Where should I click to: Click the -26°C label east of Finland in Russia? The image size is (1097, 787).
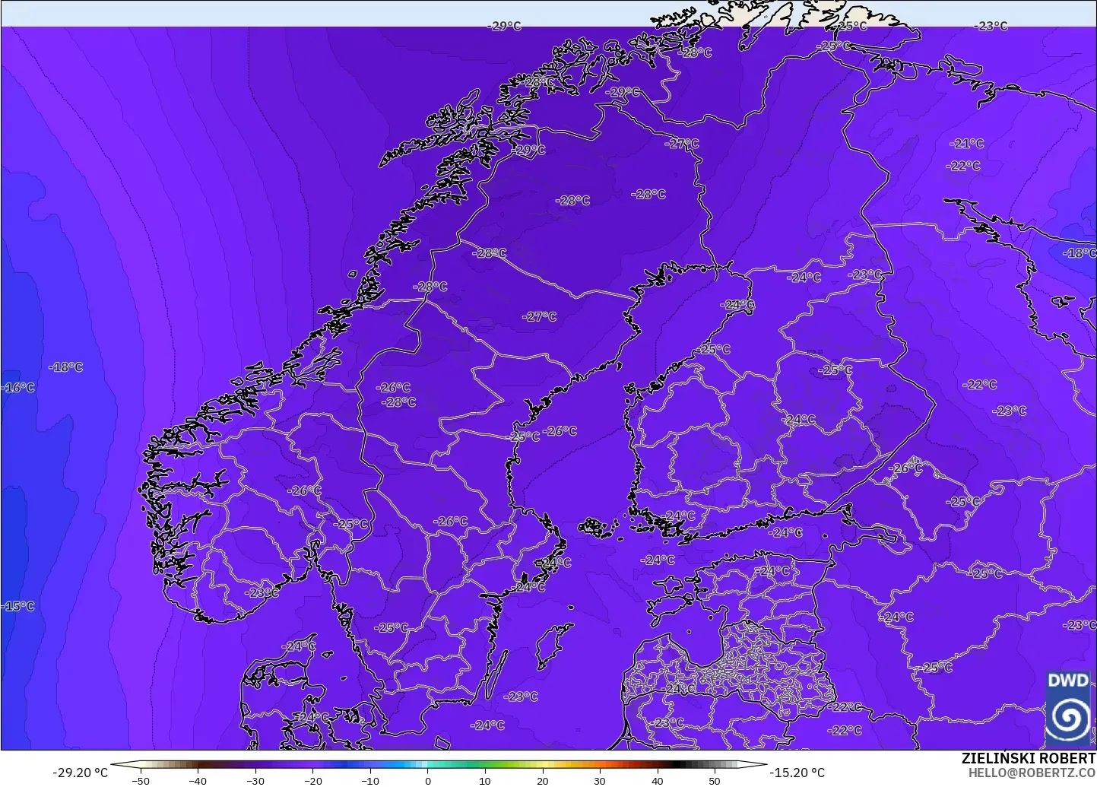coord(905,468)
